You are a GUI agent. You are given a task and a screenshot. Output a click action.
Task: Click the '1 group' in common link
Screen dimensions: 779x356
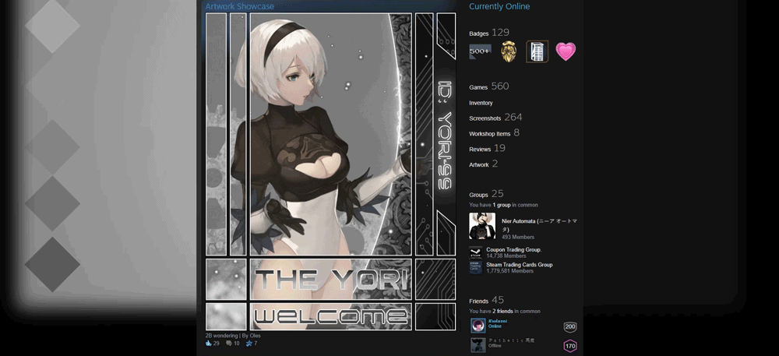(501, 205)
